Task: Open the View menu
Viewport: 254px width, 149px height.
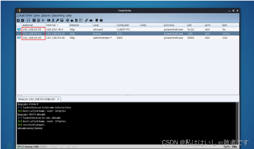Action: pos(37,15)
